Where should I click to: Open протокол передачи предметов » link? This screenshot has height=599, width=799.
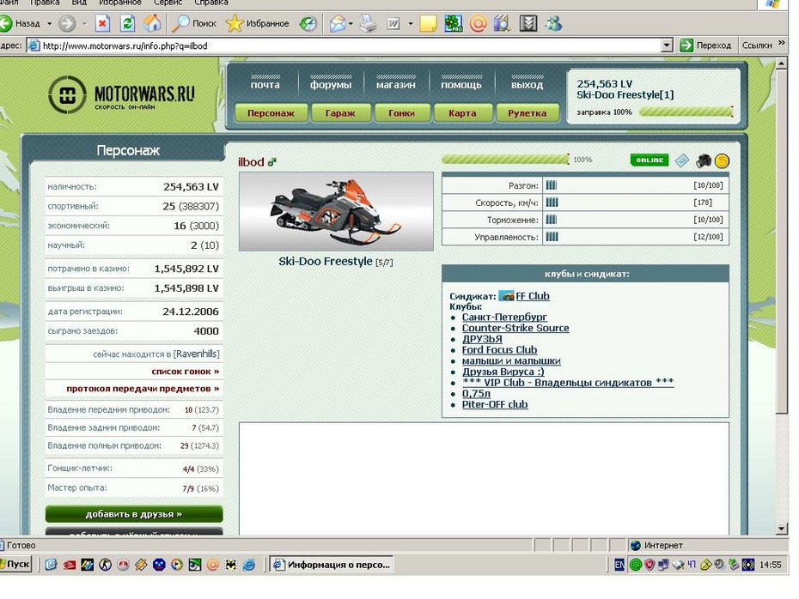click(x=143, y=389)
